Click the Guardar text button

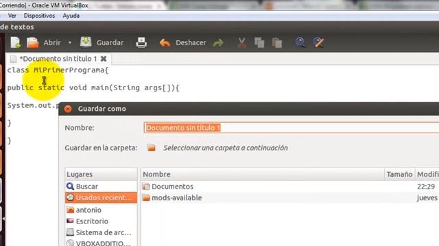110,42
